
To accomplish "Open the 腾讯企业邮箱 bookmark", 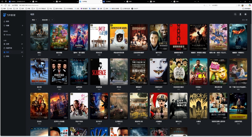I will tap(114, 9).
